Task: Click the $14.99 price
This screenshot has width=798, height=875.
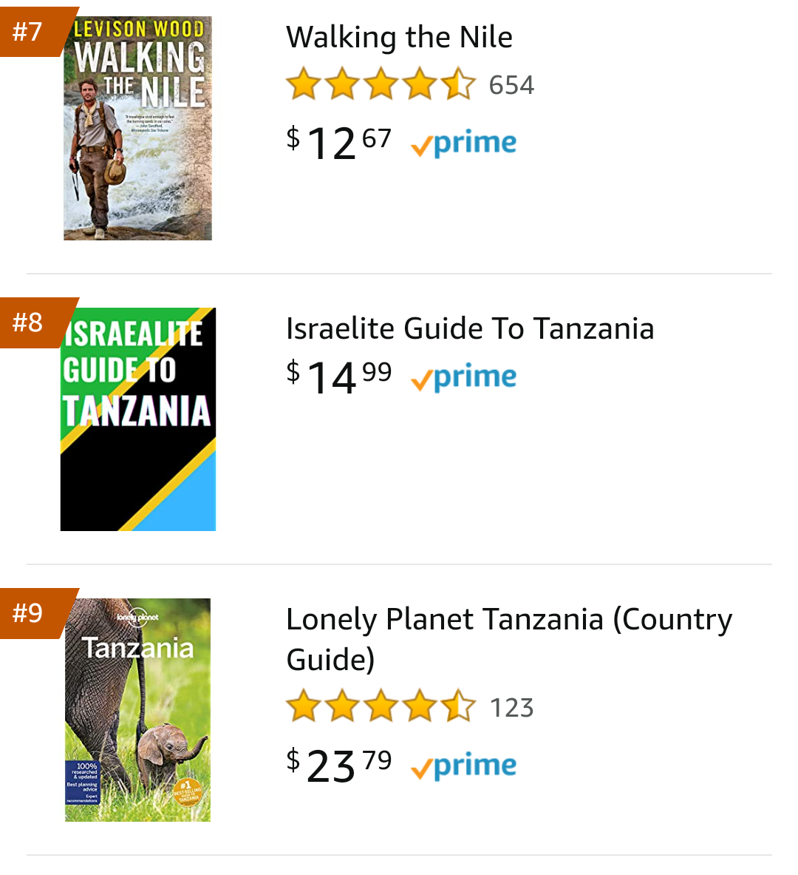Action: (339, 376)
